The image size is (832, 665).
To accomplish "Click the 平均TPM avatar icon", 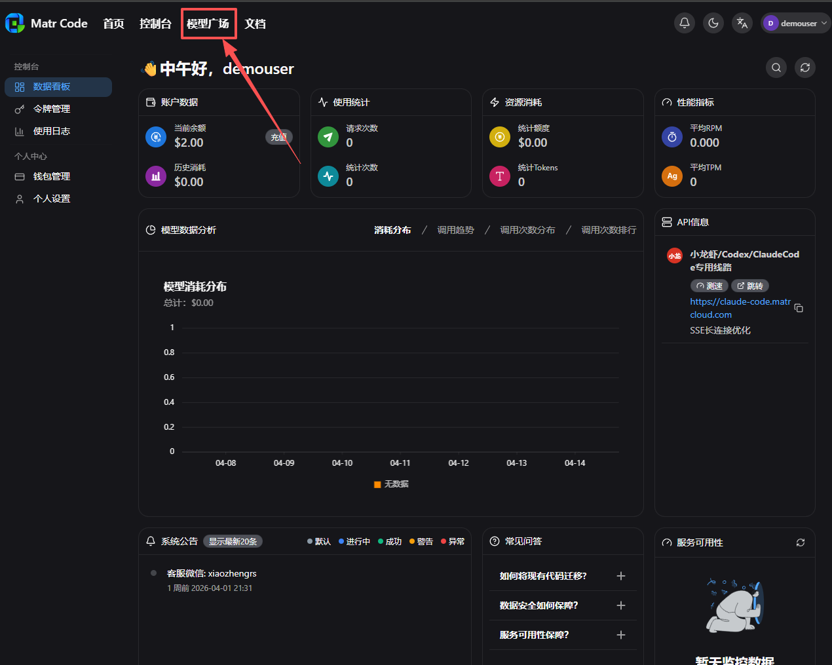I will pyautogui.click(x=672, y=176).
